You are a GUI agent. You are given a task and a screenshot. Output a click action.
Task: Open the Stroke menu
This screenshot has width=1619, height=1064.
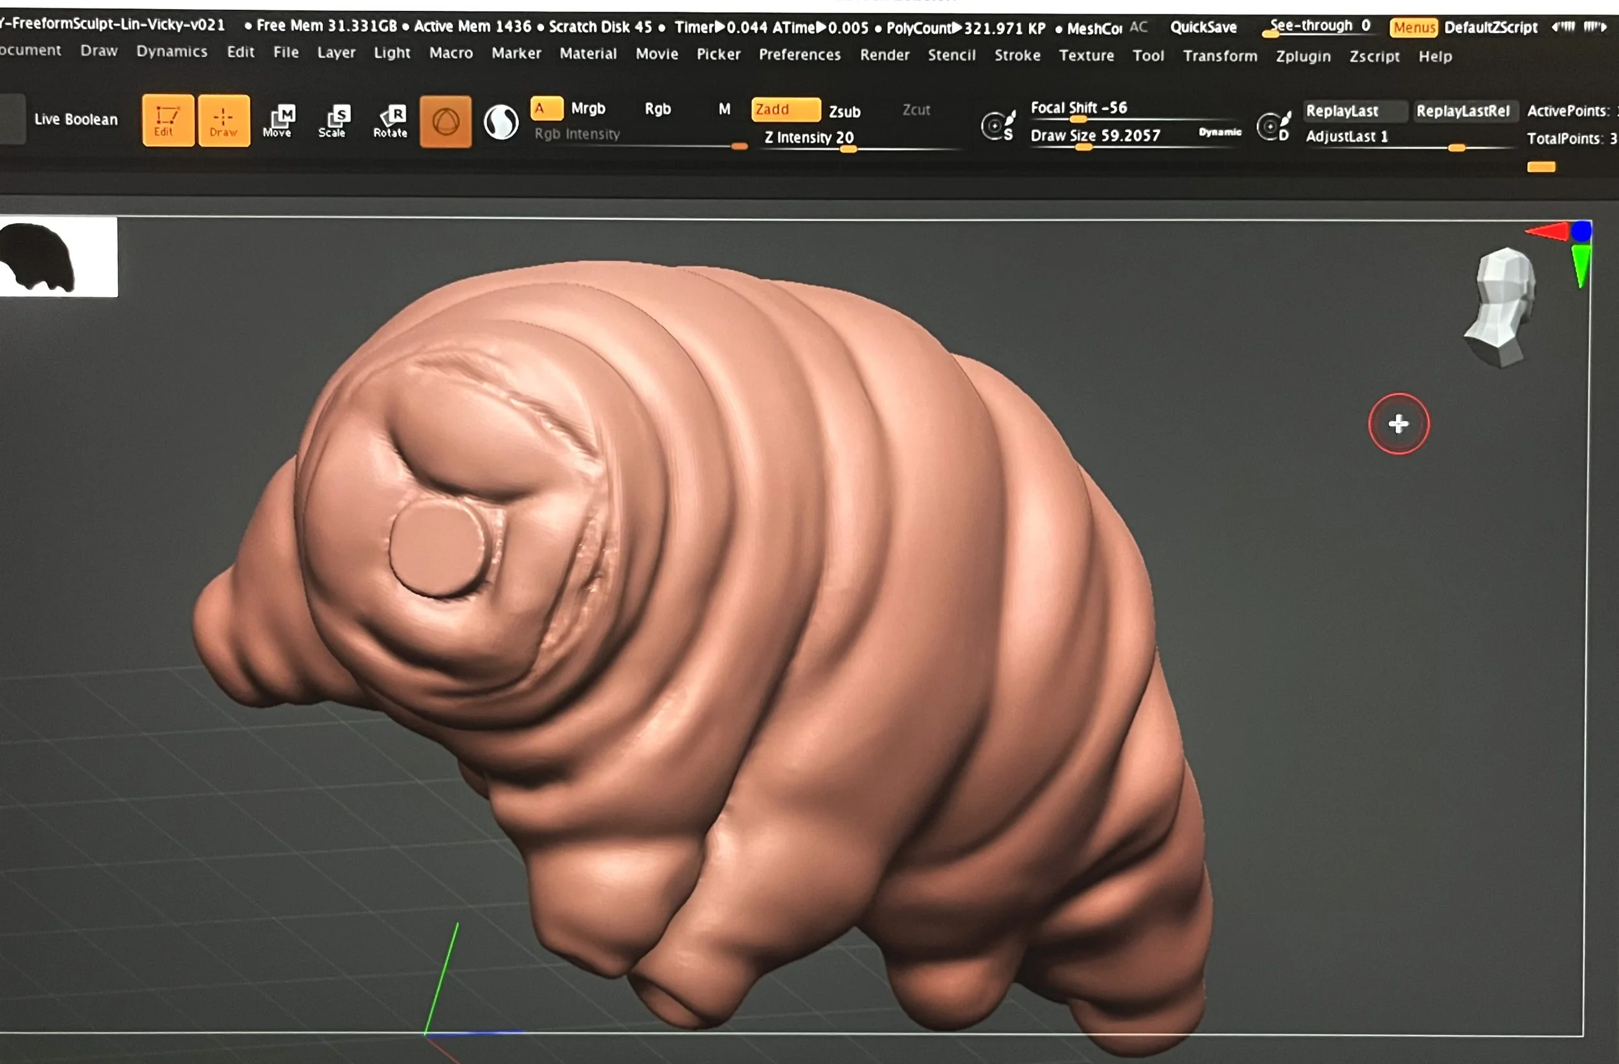point(1017,55)
